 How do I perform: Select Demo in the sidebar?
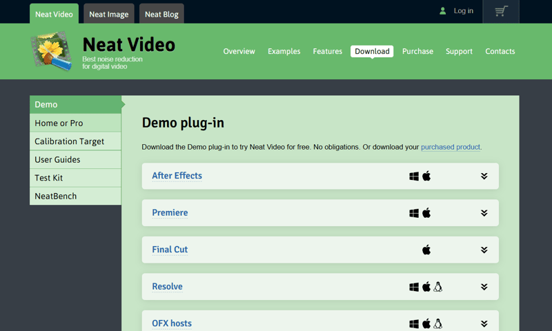(75, 104)
